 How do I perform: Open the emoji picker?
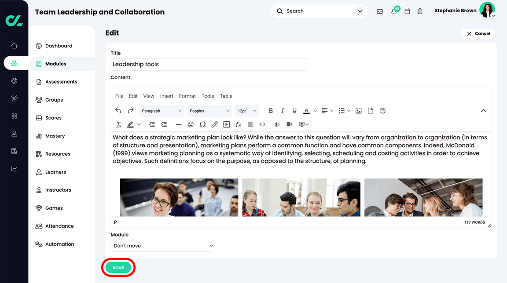click(191, 124)
